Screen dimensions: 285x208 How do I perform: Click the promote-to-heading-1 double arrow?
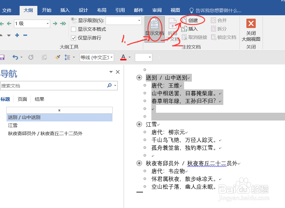click(x=2, y=23)
